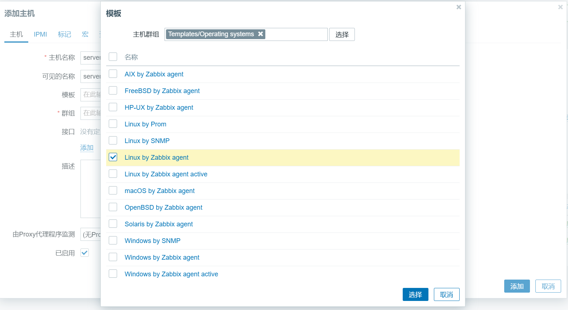Check AIX by Zabbix agent checkbox
Image resolution: width=568 pixels, height=310 pixels.
tap(113, 74)
